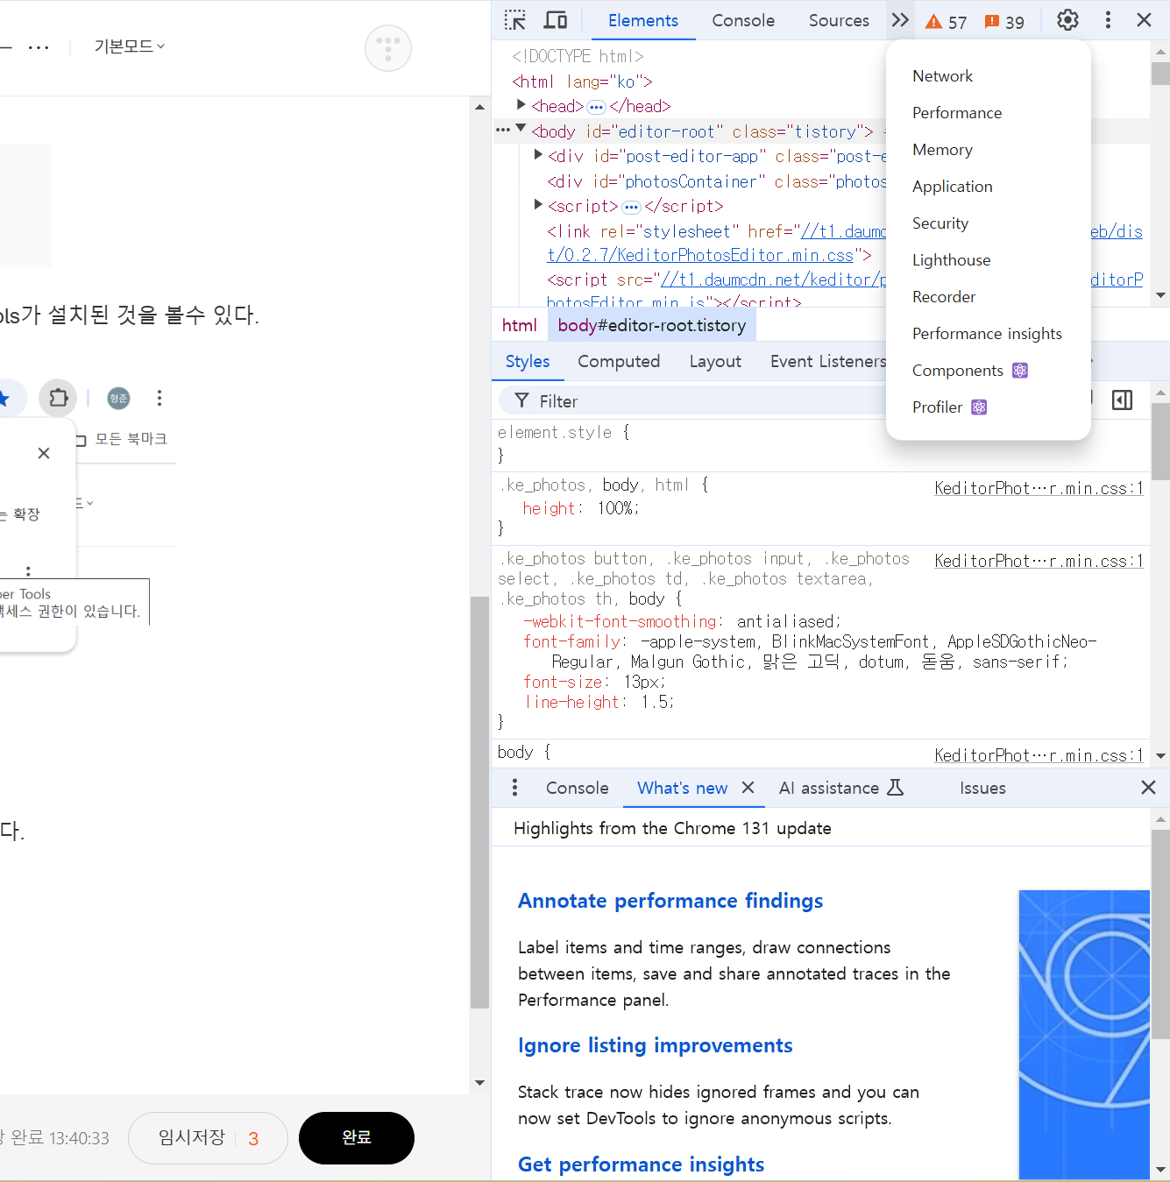Close the bottom drawer panel
The height and width of the screenshot is (1182, 1170).
coord(1148,788)
